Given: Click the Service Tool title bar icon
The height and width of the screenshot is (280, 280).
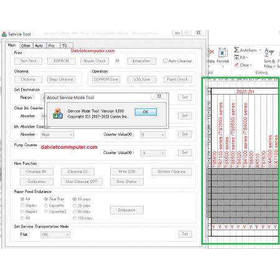Looking at the screenshot, I should pyautogui.click(x=4, y=34).
